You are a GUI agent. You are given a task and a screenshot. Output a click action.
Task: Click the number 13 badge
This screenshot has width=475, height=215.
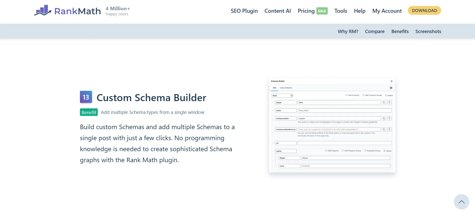click(x=86, y=97)
